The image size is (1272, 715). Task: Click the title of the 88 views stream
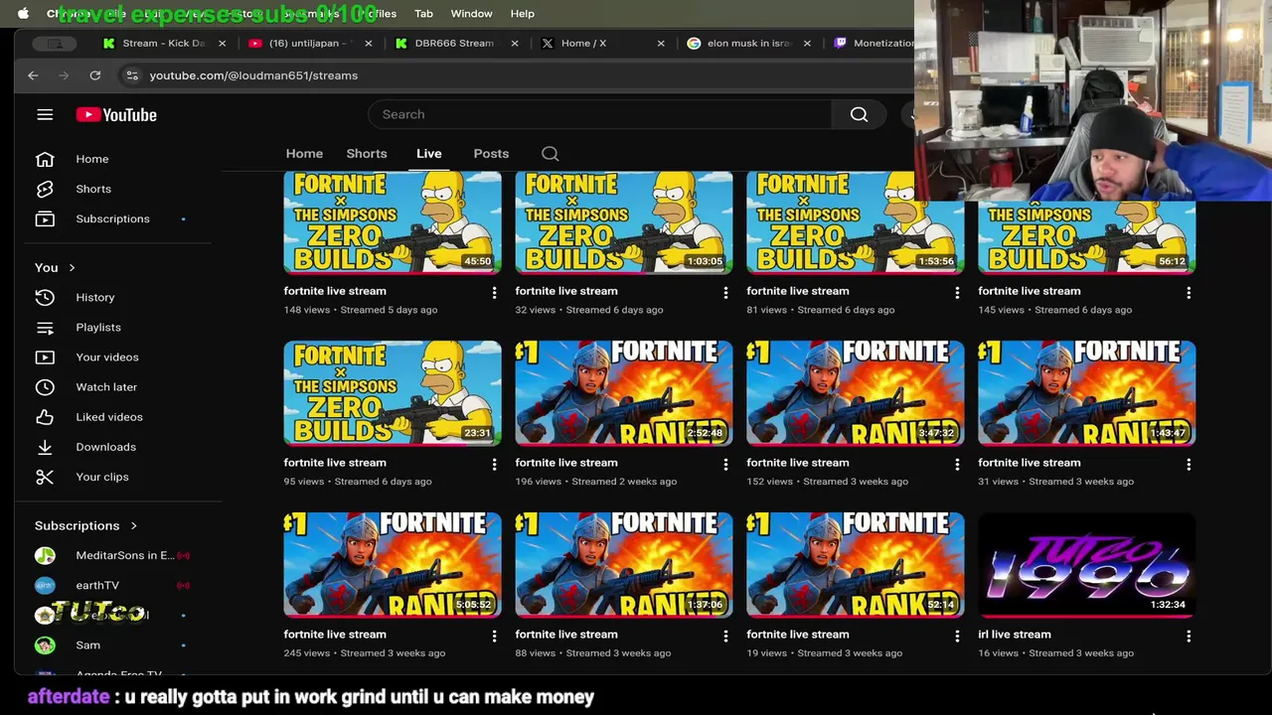(566, 635)
